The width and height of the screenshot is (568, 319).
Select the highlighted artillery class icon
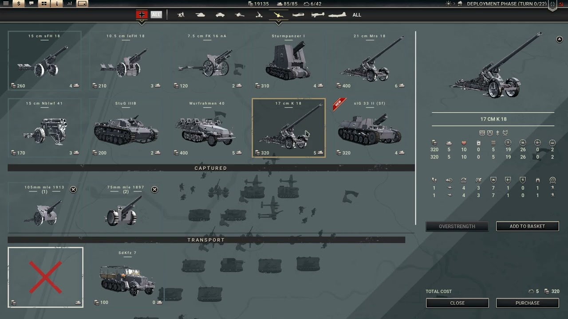pos(279,15)
